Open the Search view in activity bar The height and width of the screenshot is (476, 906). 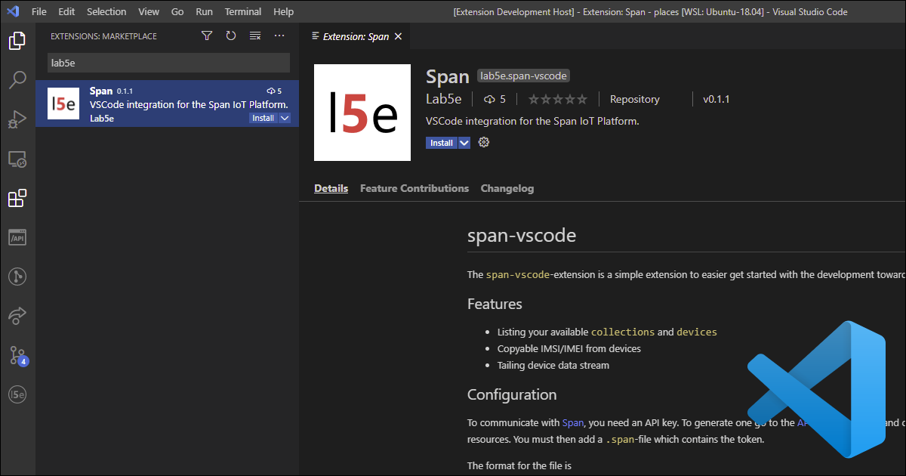[17, 80]
